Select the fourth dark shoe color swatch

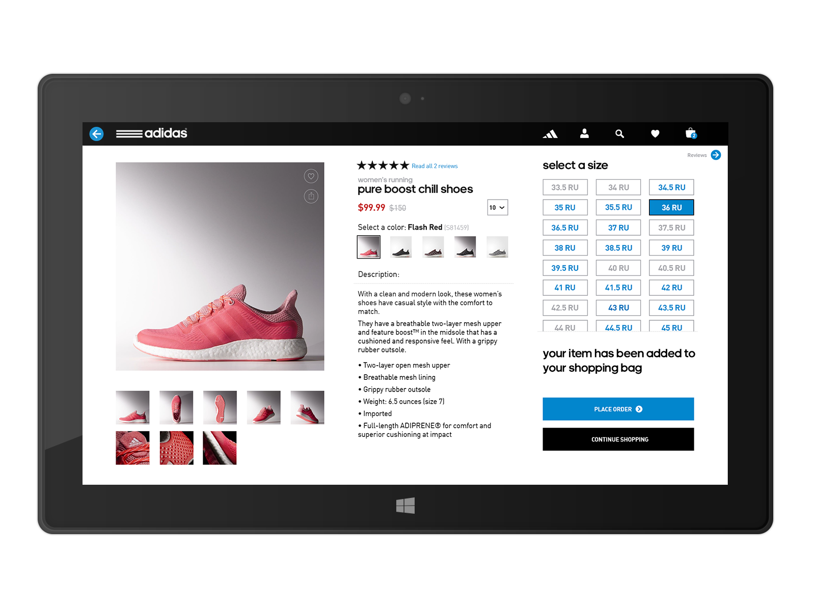pyautogui.click(x=465, y=247)
